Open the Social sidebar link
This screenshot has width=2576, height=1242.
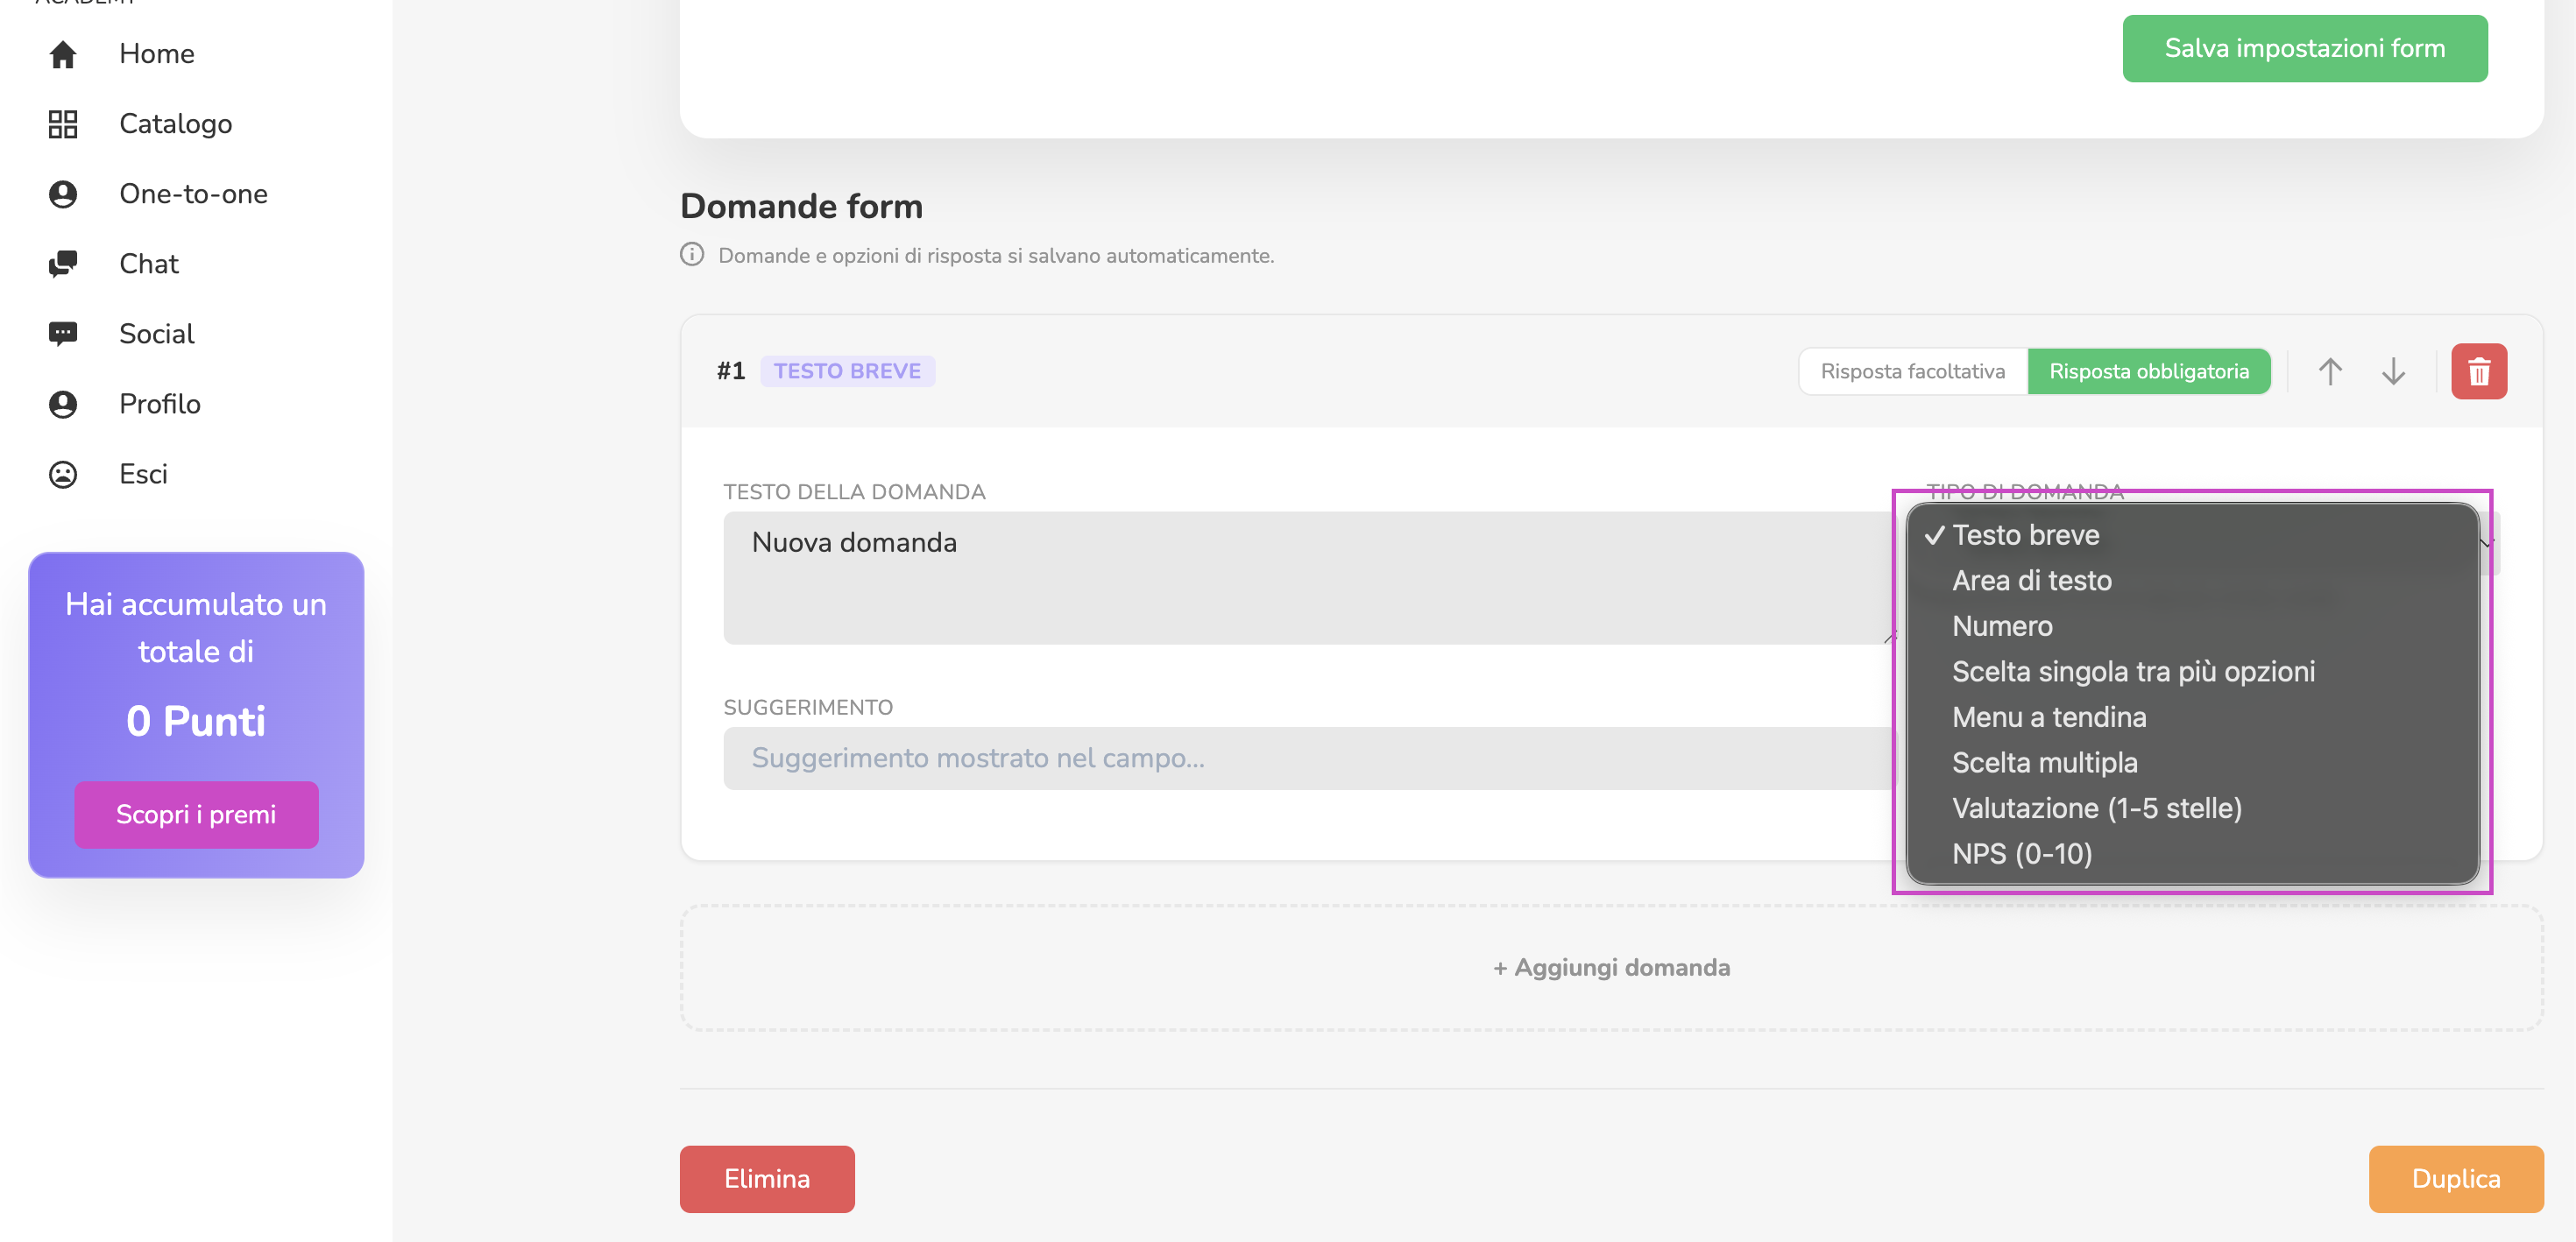[x=157, y=334]
